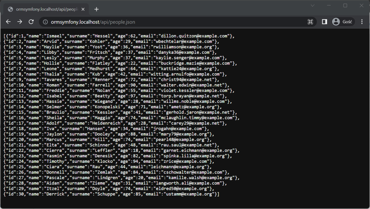
Task: Open a new tab with plus button
Action: pyautogui.click(x=96, y=9)
